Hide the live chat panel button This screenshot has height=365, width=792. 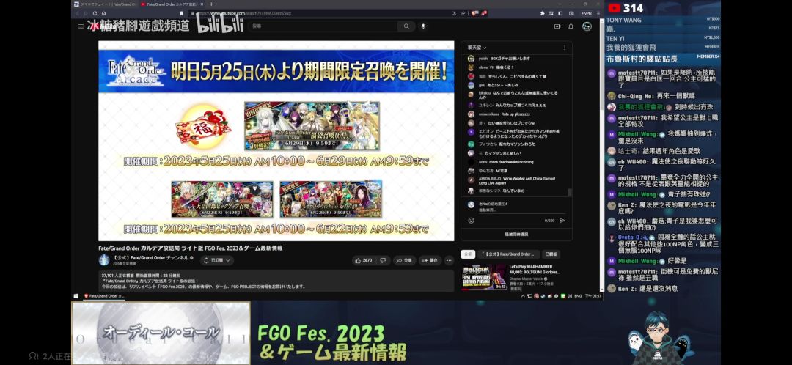(x=516, y=235)
